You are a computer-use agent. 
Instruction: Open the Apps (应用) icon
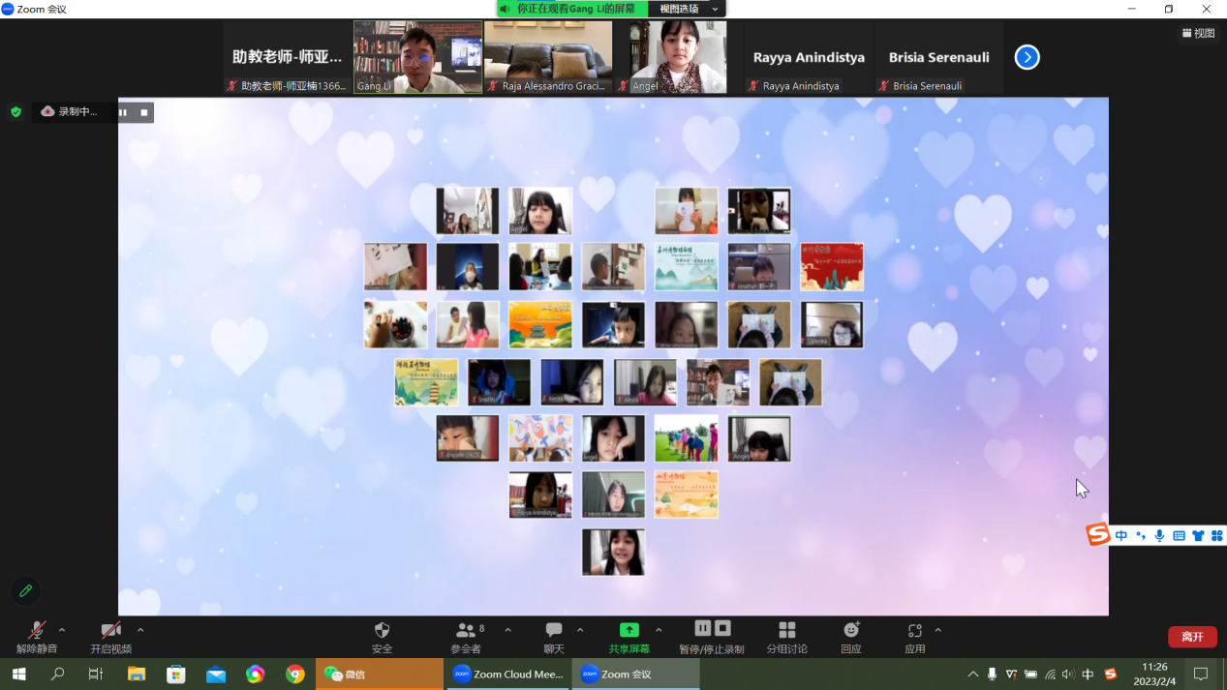(x=914, y=631)
